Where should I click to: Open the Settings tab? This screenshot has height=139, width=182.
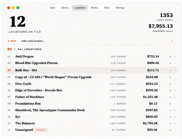pyautogui.click(x=120, y=8)
